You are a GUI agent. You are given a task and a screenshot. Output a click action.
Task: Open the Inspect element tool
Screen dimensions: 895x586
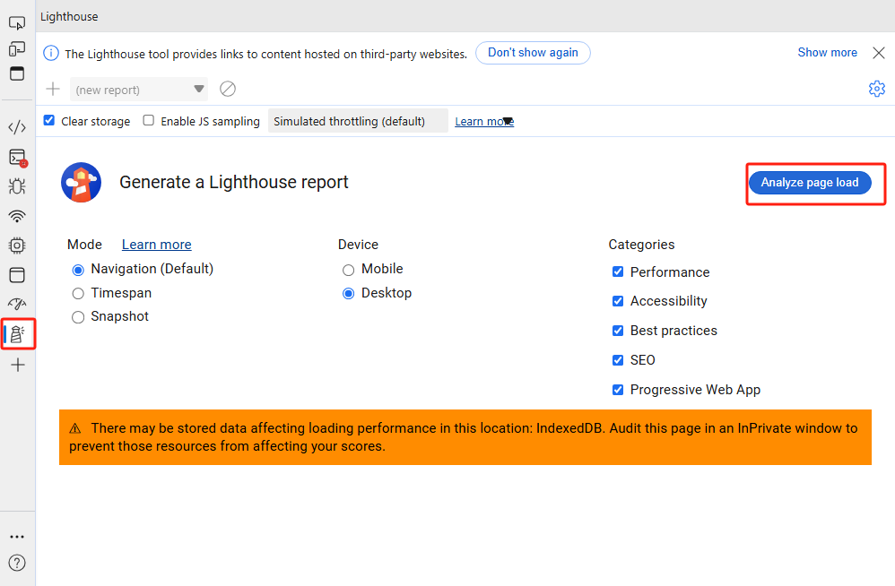tap(17, 22)
